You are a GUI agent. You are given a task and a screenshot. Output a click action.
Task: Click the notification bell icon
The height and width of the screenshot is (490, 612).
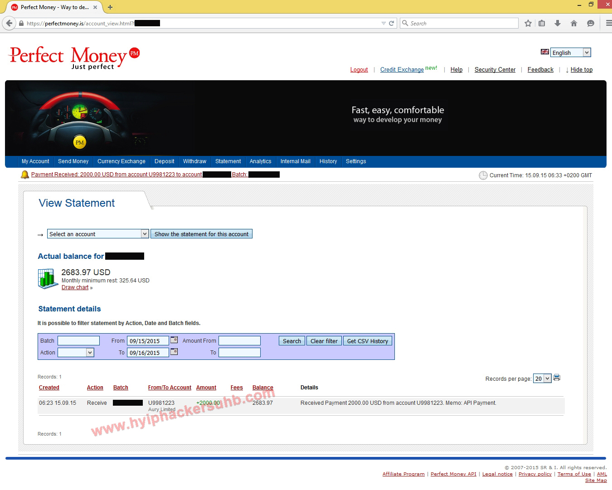24,175
